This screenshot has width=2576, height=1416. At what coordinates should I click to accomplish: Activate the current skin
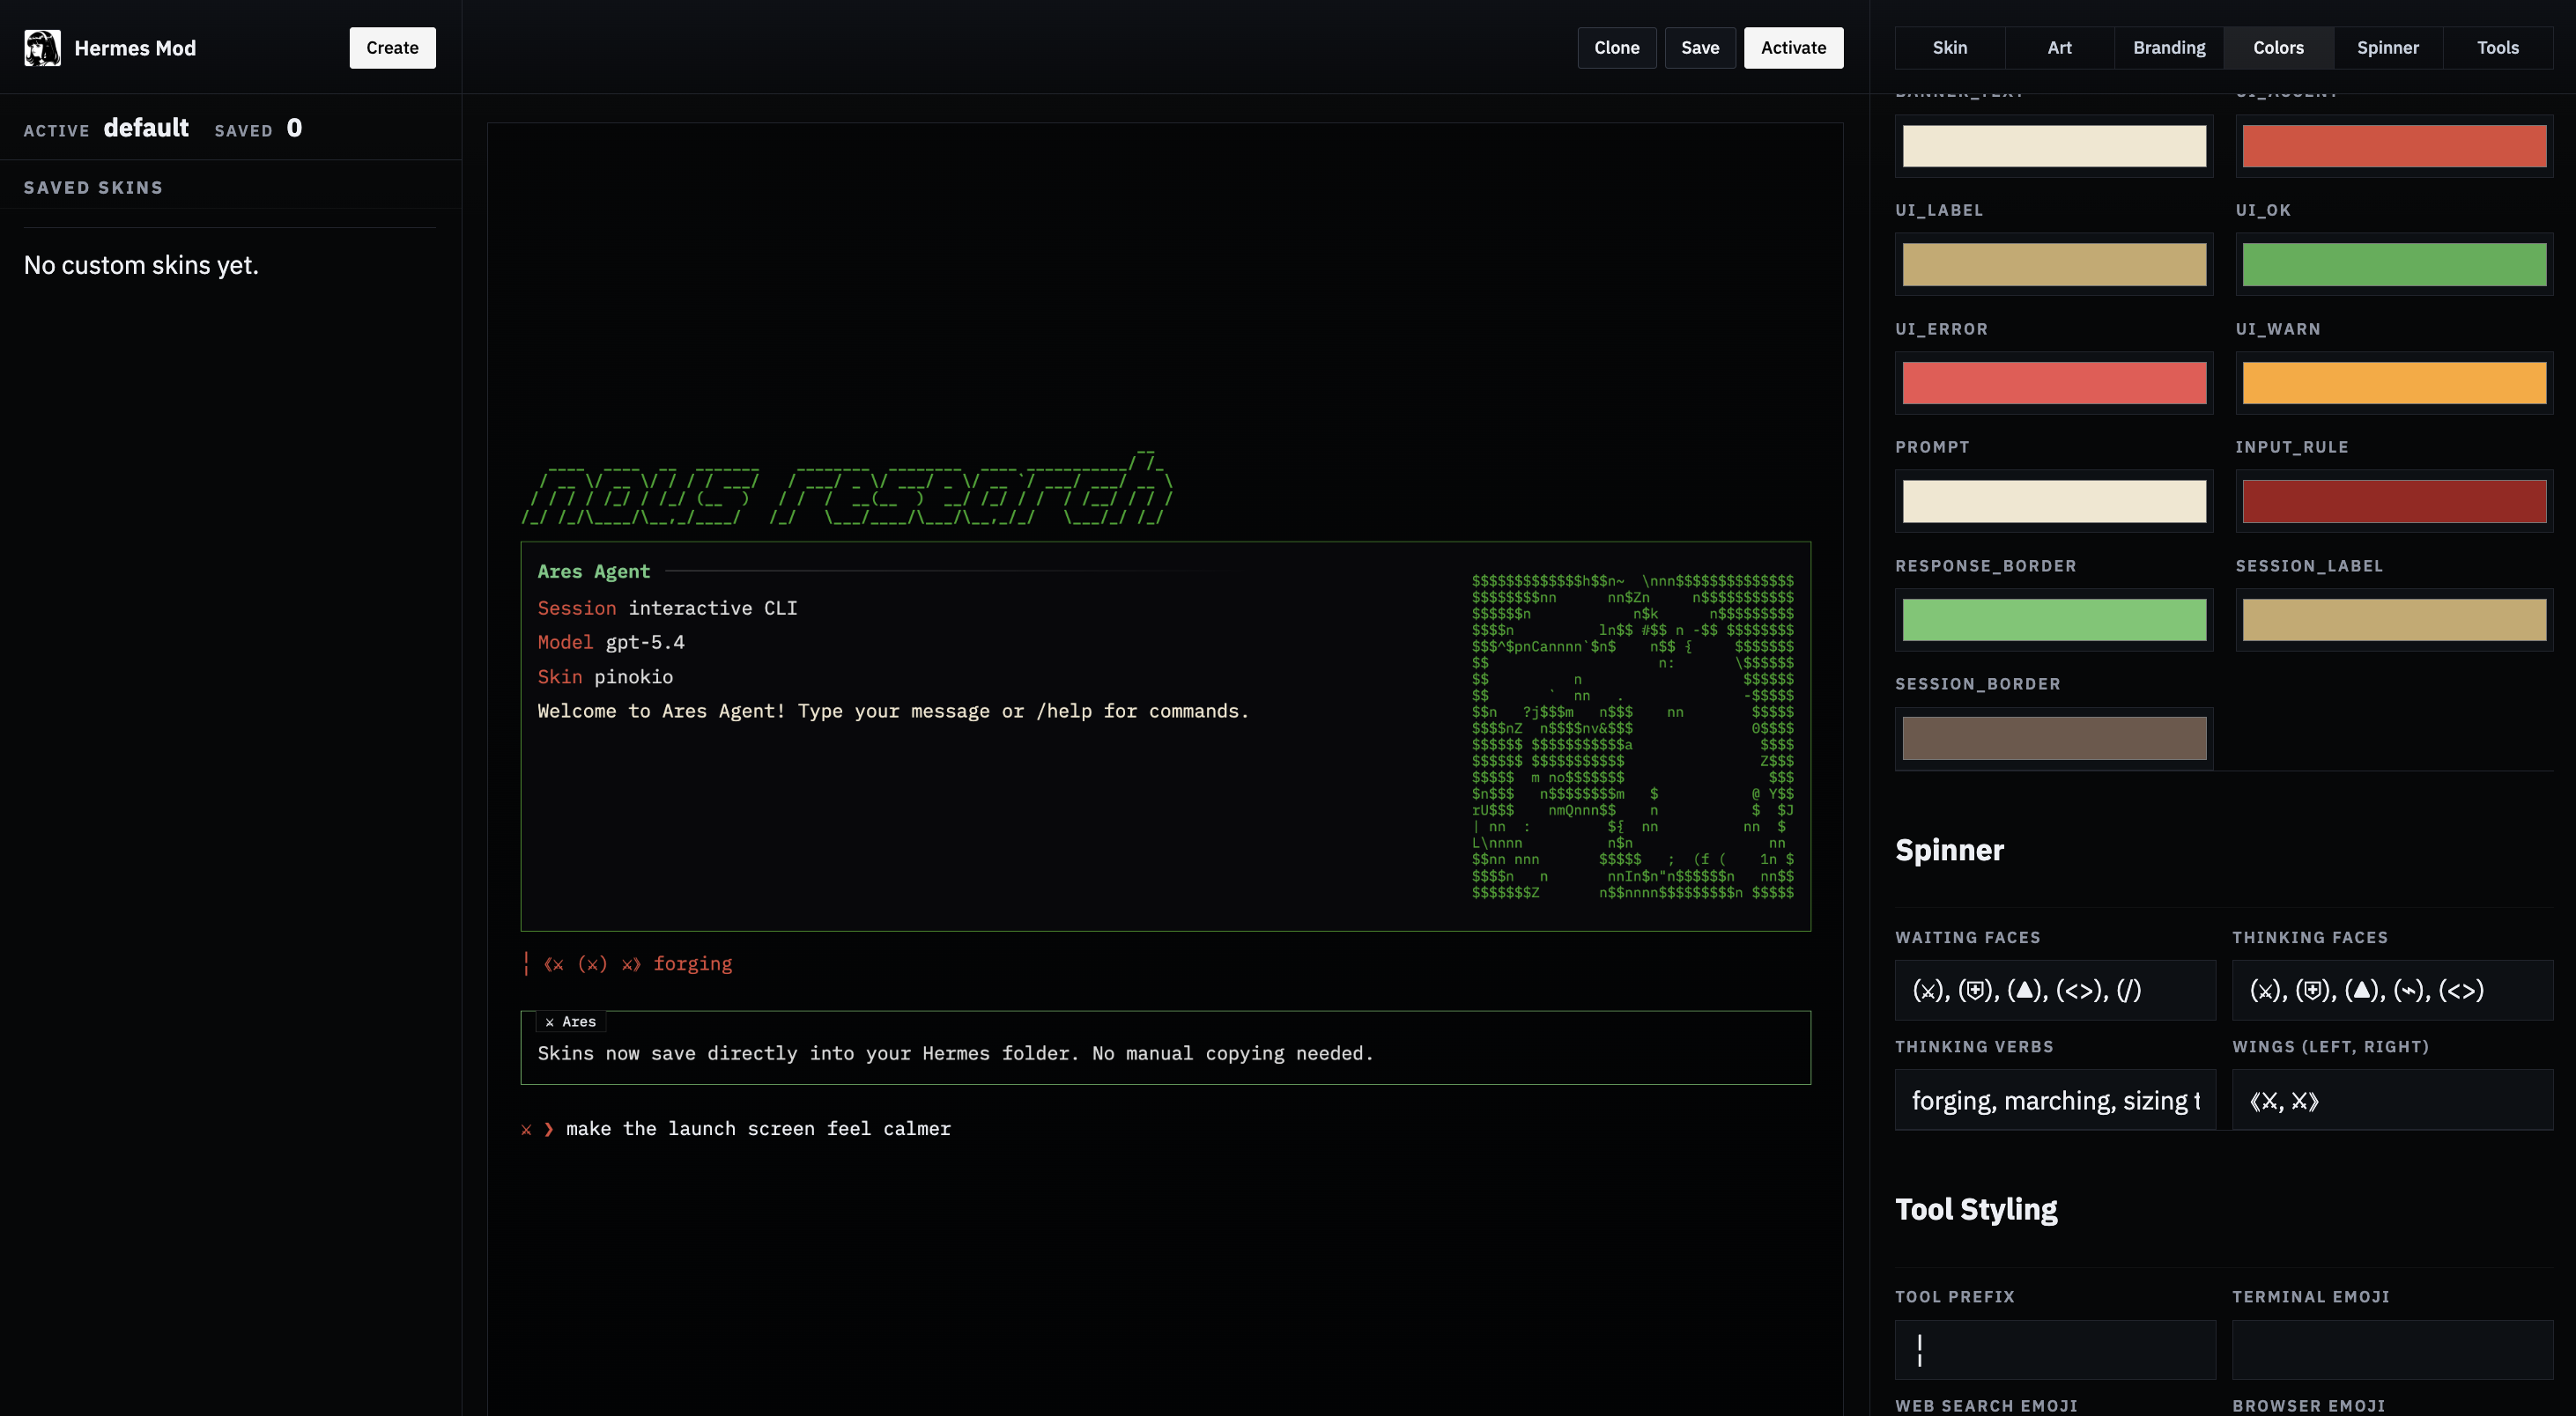(x=1793, y=47)
